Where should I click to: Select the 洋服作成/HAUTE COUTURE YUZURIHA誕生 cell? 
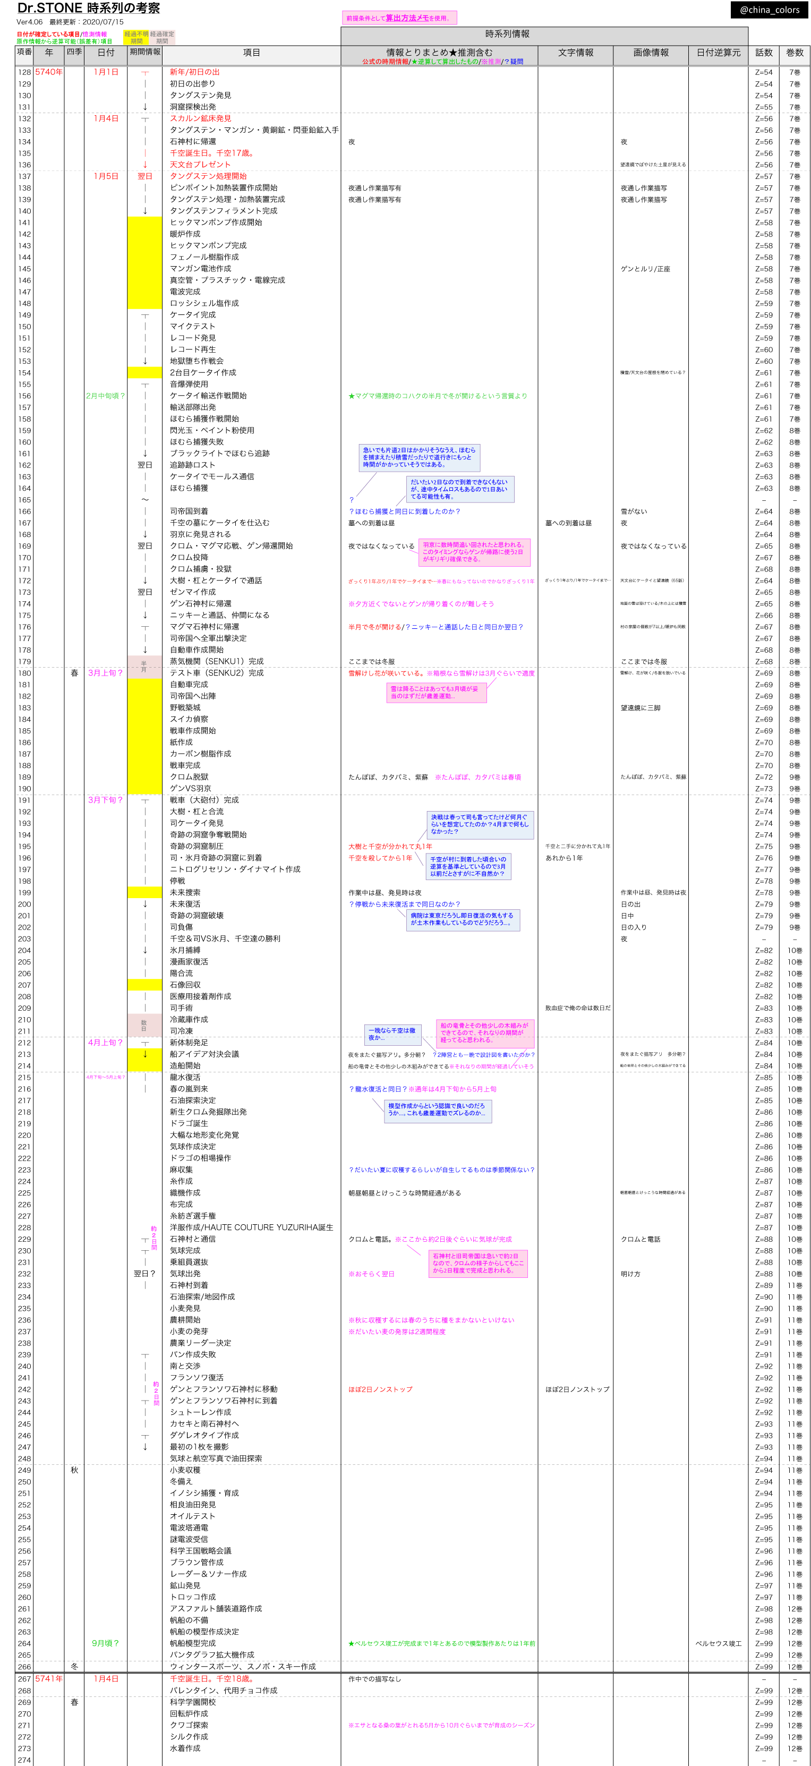pos(252,1227)
